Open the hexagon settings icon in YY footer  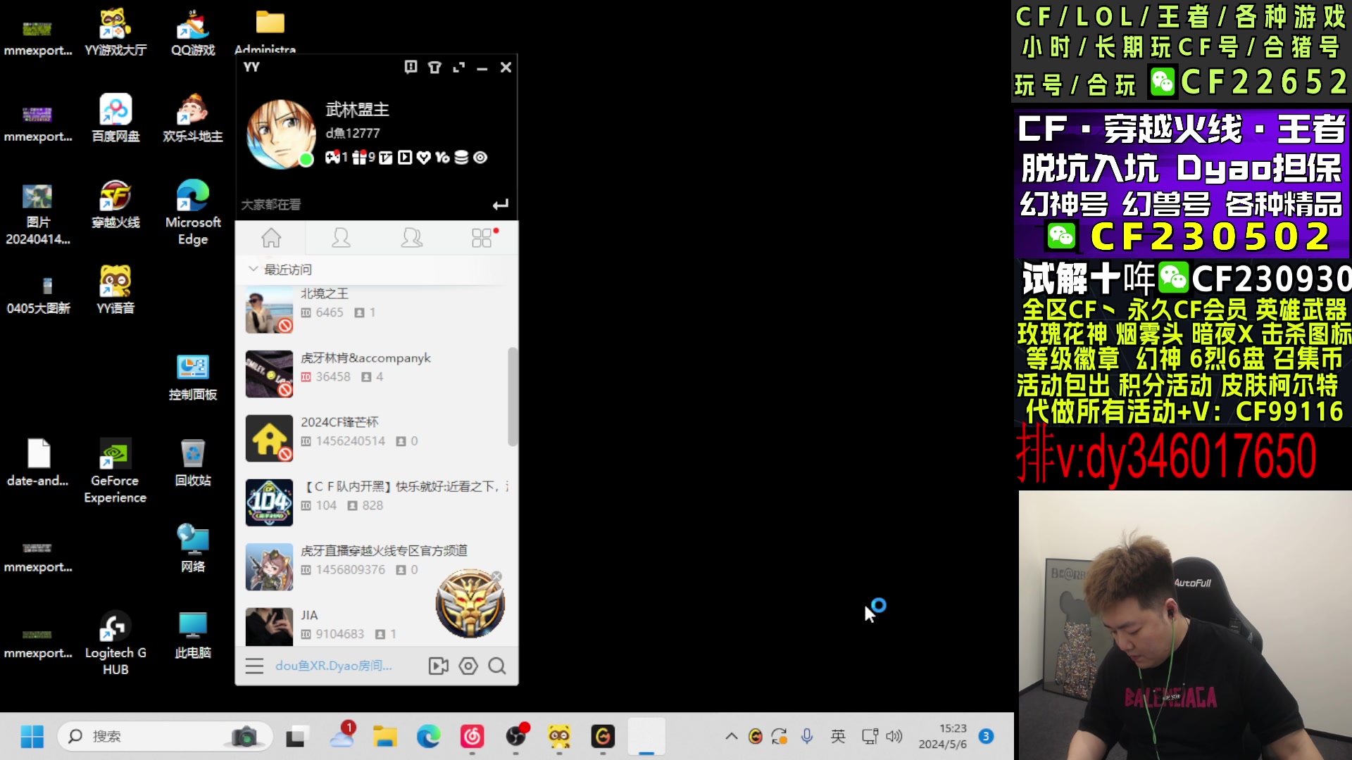tap(468, 666)
